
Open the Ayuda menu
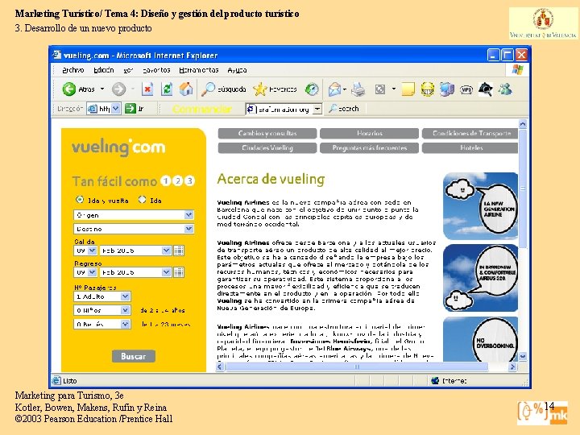[237, 70]
